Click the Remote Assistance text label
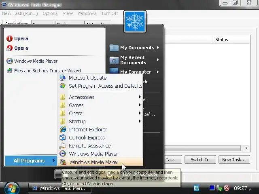The image size is (259, 194). tap(90, 145)
